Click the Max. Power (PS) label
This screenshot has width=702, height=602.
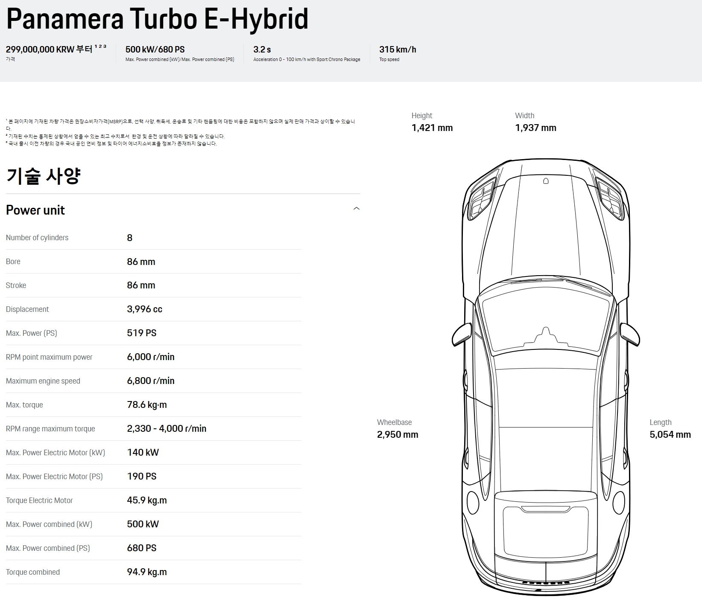tap(32, 333)
